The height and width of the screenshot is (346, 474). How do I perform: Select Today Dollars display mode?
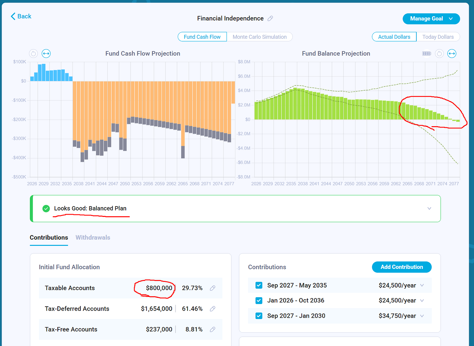(x=438, y=37)
